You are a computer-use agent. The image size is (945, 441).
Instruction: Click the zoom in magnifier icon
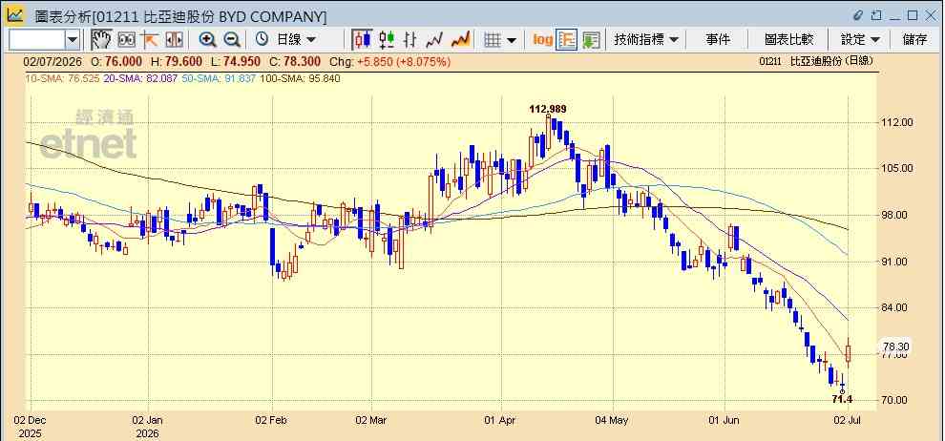click(x=208, y=40)
